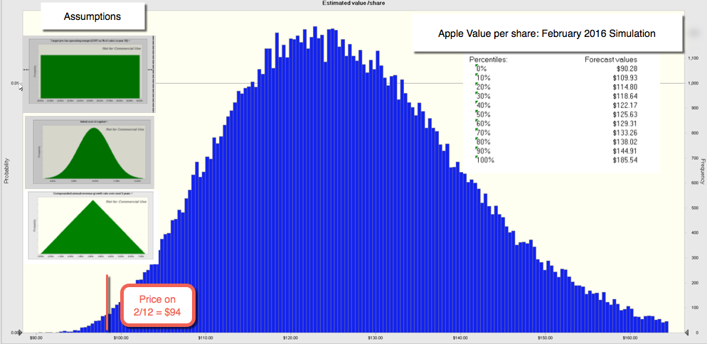Screen dimensions: 707x344
Task: Click the Estimated value /share chart title
Action: (353, 3)
